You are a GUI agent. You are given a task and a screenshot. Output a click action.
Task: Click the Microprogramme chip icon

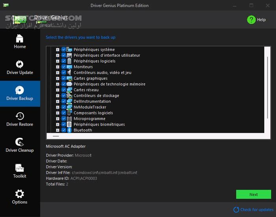pyautogui.click(x=69, y=119)
